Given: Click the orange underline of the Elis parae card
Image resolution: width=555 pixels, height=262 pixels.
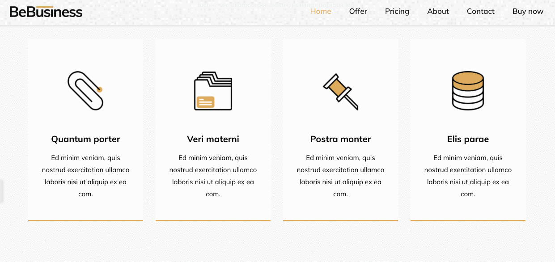Looking at the screenshot, I should [468, 221].
